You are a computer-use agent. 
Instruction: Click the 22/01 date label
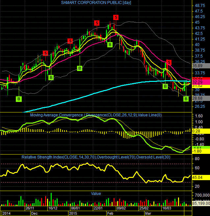(98, 208)
